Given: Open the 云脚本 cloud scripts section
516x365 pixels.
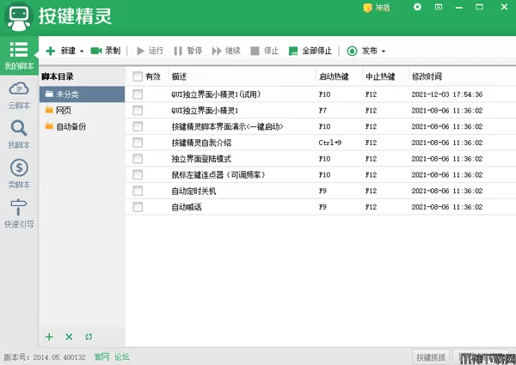Looking at the screenshot, I should (x=19, y=94).
